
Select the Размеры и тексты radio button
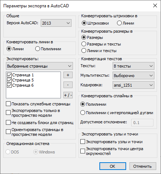pyautogui.click(x=84, y=44)
